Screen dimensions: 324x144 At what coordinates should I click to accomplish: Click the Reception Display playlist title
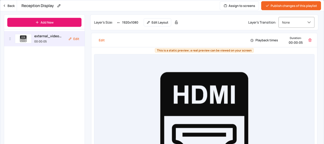pyautogui.click(x=38, y=6)
